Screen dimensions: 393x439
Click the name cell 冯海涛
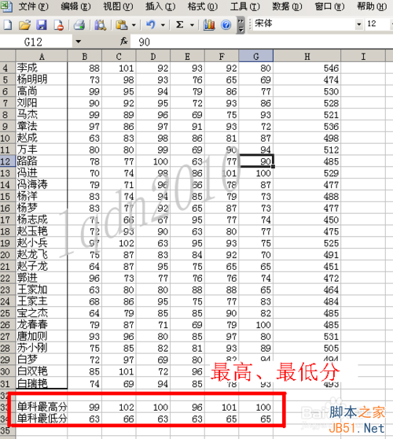42,185
